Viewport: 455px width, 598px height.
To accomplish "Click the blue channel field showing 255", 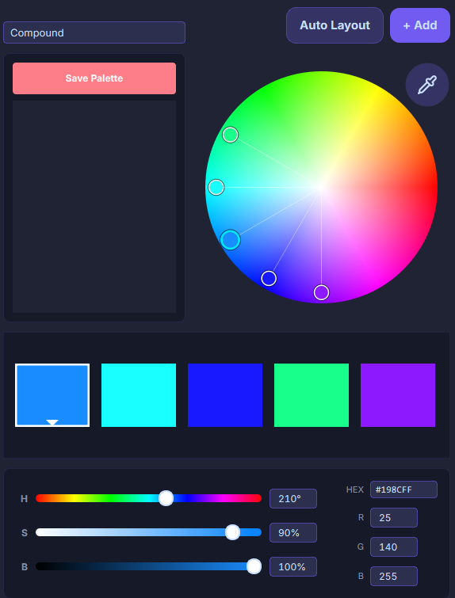I will tap(394, 577).
